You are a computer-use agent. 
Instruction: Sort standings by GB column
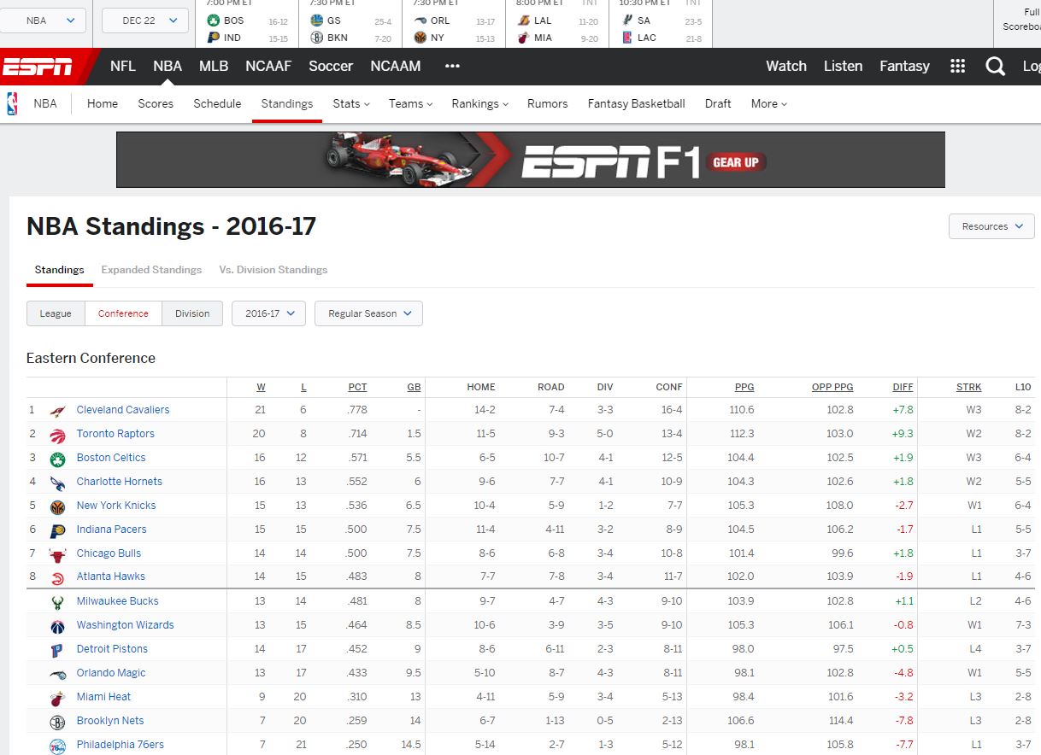[414, 388]
